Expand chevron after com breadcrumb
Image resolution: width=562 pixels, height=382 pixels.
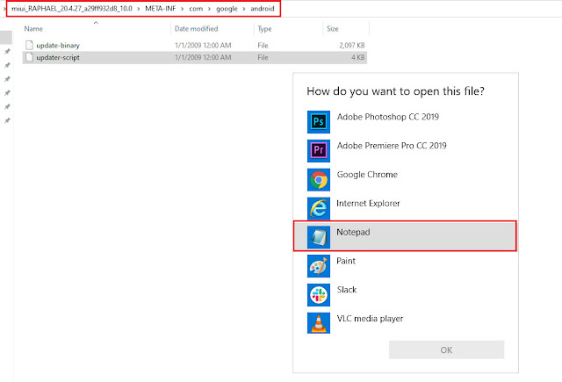[209, 9]
